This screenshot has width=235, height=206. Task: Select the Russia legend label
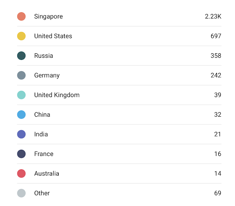(x=44, y=56)
